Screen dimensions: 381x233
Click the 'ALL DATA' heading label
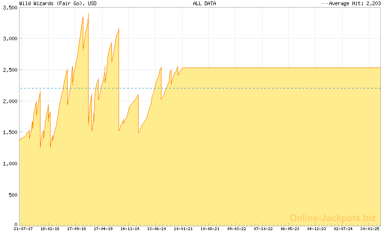pos(204,3)
